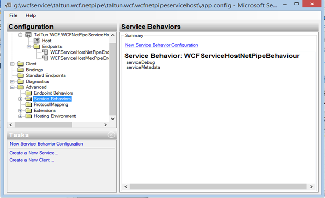
Task: Click the Host document icon
Action: click(x=36, y=41)
